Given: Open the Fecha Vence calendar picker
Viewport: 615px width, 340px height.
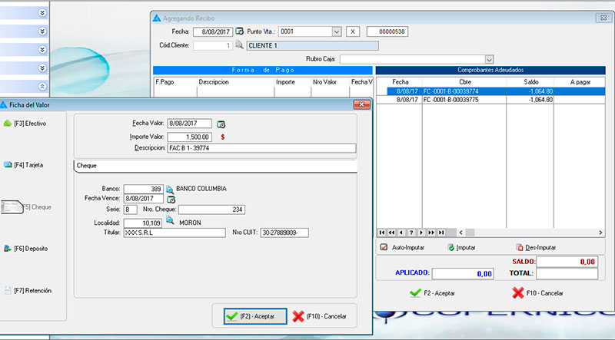Looking at the screenshot, I should pos(171,200).
